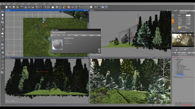
Task: Click the Softness value field
Action: 188,20
